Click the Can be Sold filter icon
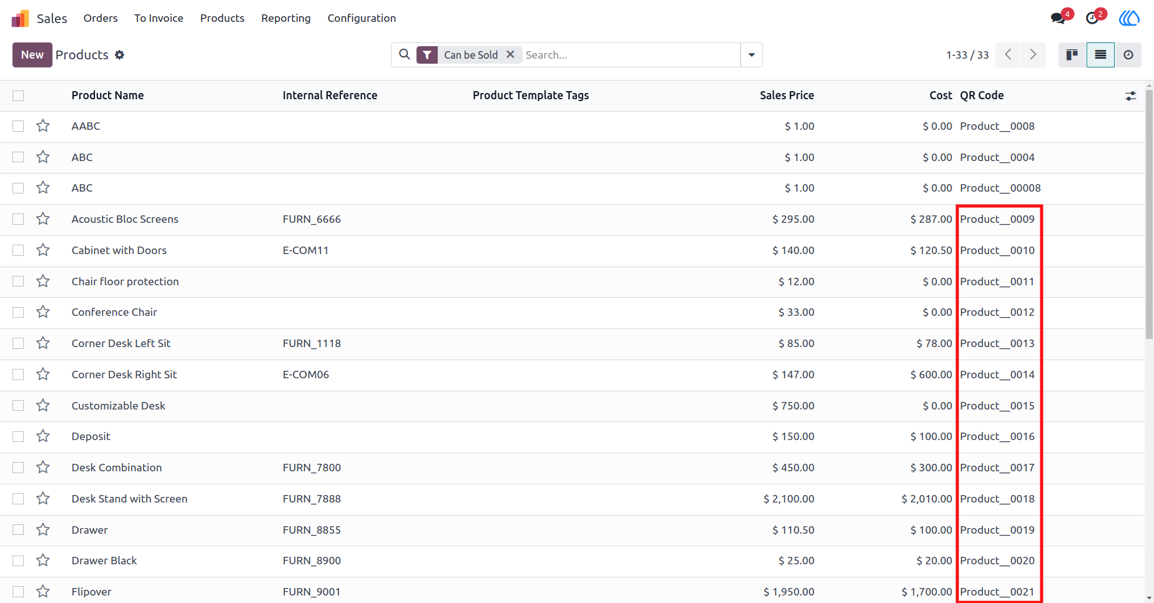Screen dimensions: 1154x603 coord(427,55)
